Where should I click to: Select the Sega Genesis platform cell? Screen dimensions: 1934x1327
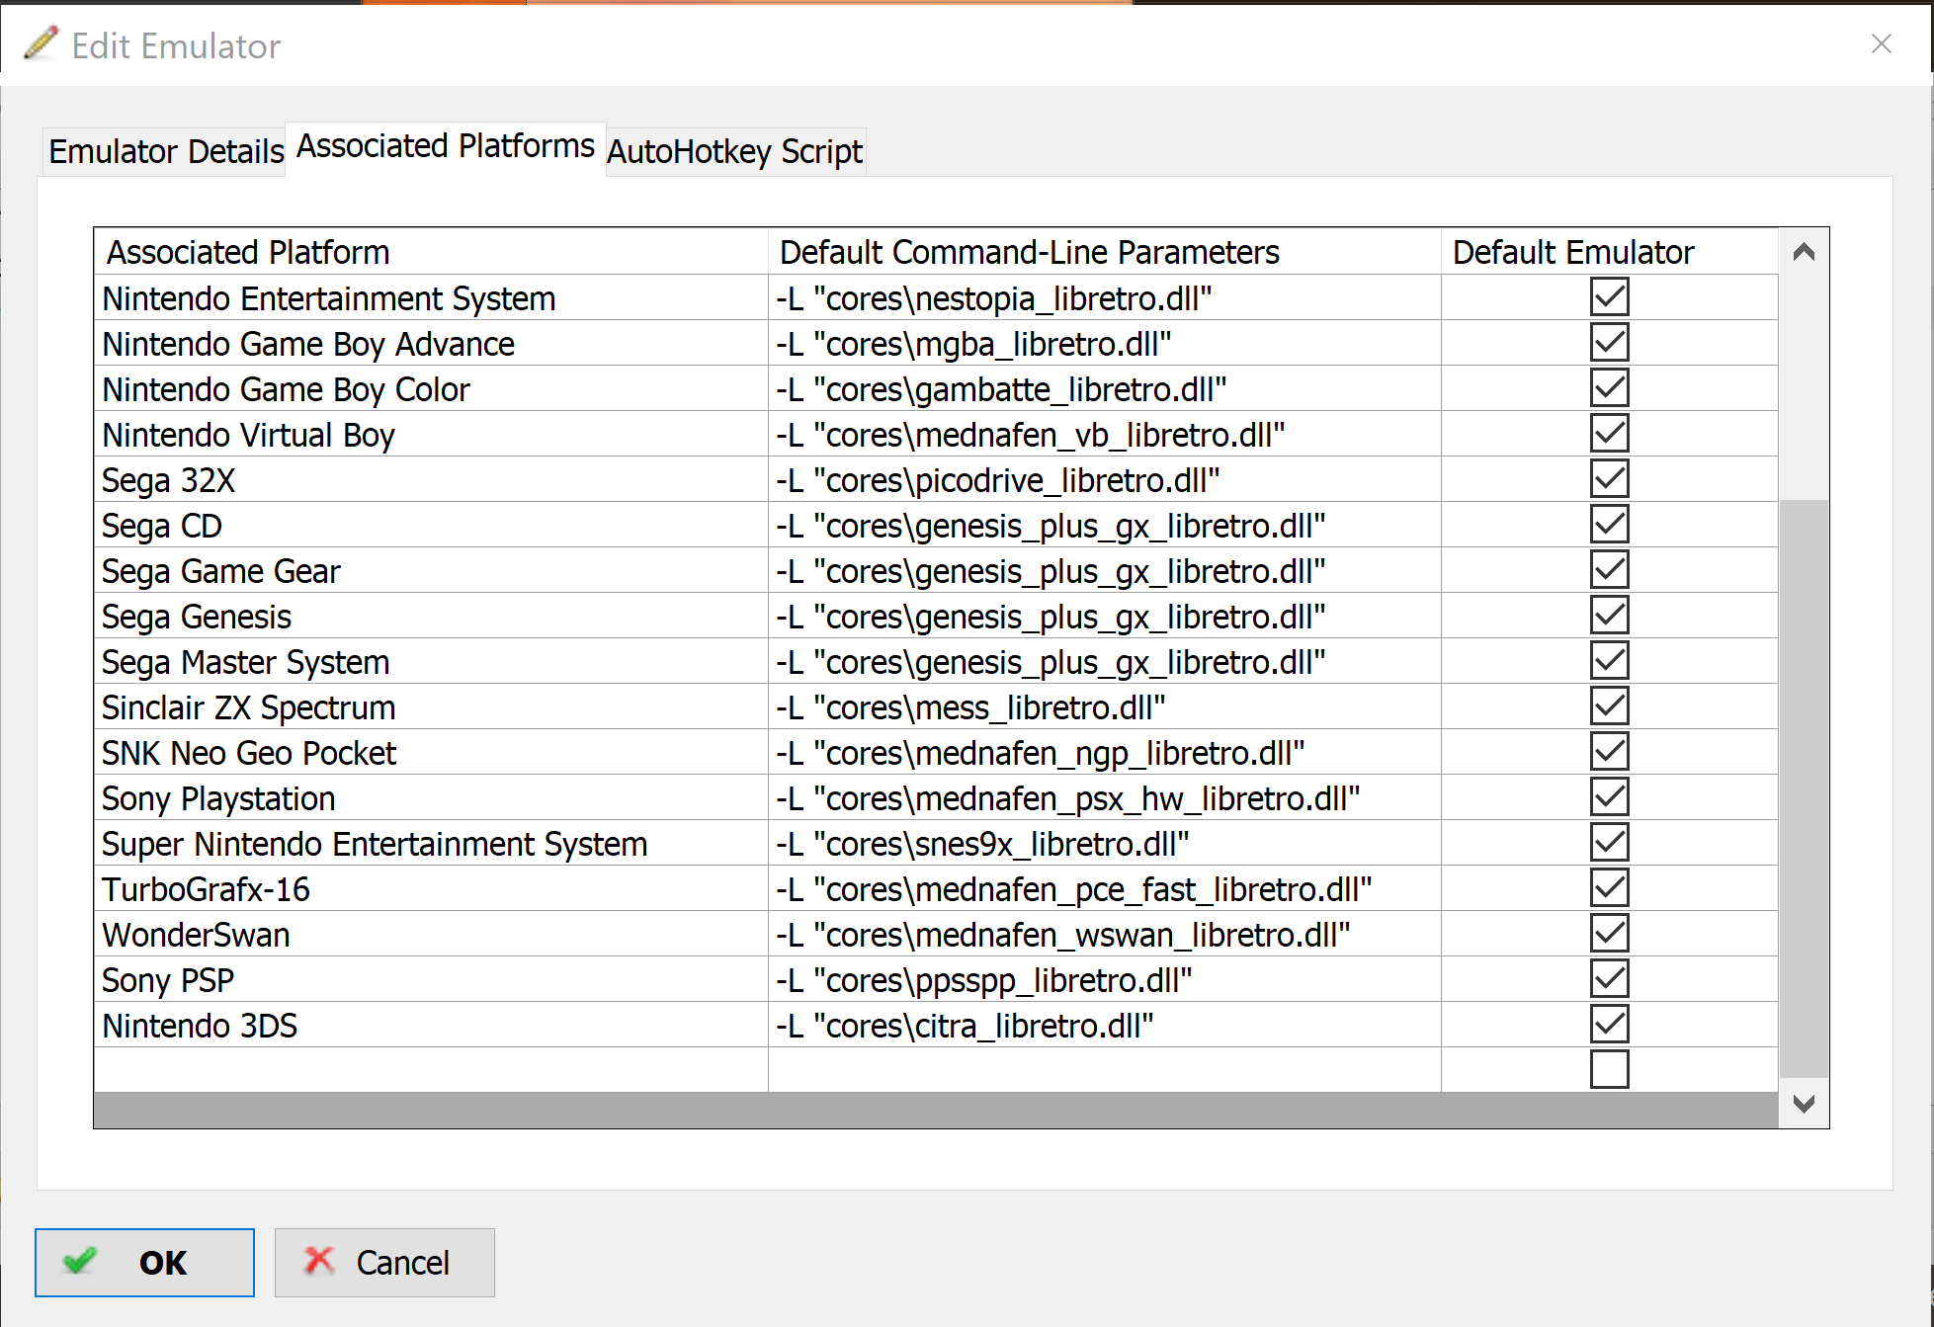pyautogui.click(x=431, y=616)
